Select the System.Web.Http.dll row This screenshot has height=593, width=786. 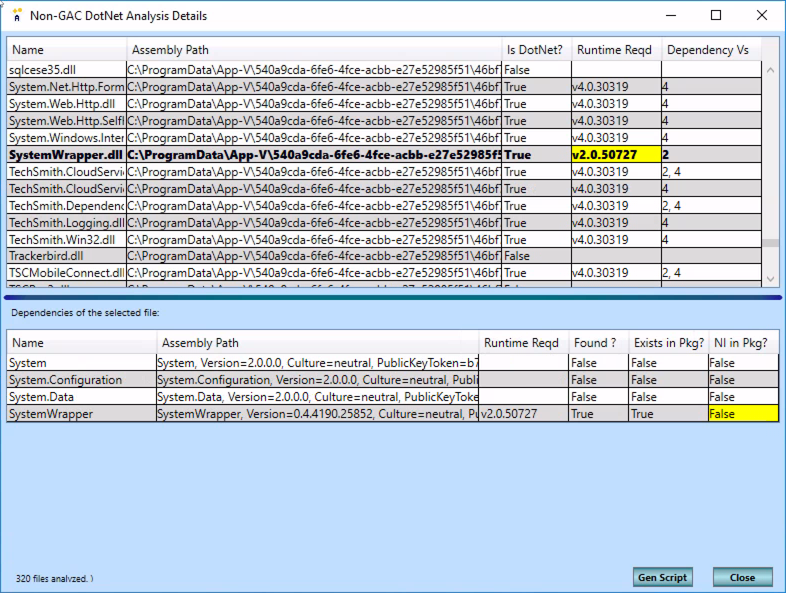pyautogui.click(x=384, y=104)
